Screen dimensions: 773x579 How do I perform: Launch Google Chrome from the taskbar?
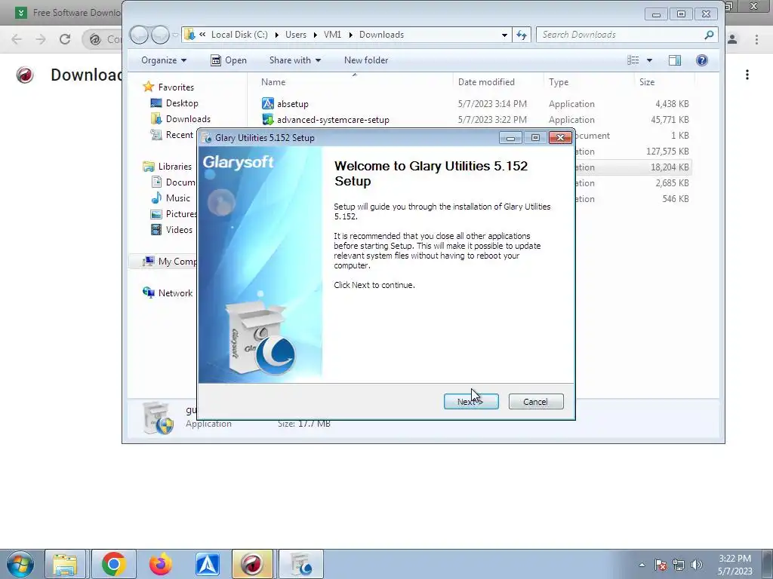point(113,564)
